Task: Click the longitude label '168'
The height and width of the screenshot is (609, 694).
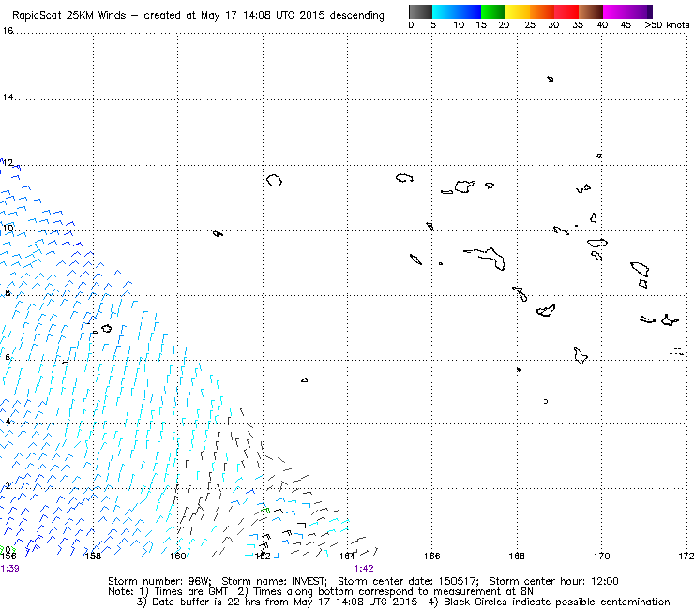Action: pos(517,556)
